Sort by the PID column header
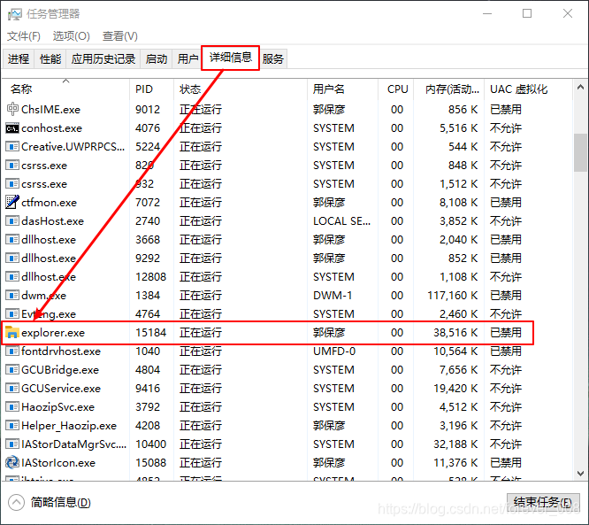Image resolution: width=589 pixels, height=525 pixels. point(152,89)
